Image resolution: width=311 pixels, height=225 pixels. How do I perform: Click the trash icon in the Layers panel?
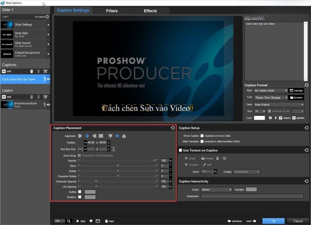click(32, 97)
